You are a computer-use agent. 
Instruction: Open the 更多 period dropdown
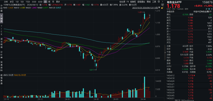58,2
